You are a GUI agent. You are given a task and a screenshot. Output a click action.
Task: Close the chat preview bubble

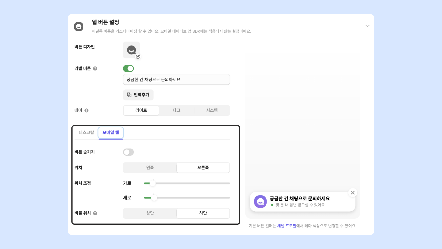352,193
